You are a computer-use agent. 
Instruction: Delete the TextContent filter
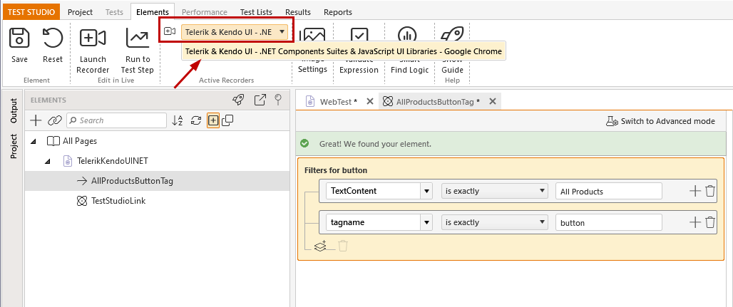point(710,191)
